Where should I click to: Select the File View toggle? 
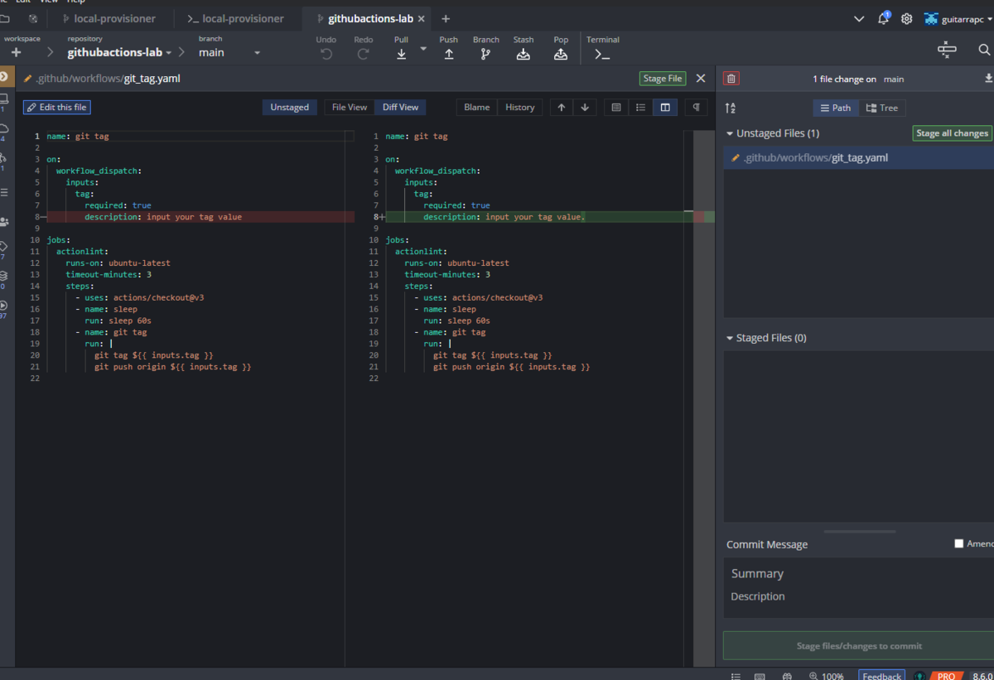coord(350,107)
